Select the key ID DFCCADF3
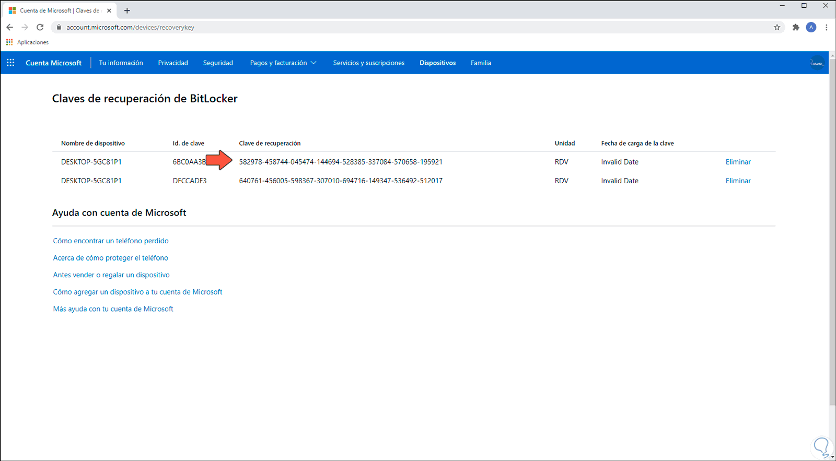 [190, 181]
